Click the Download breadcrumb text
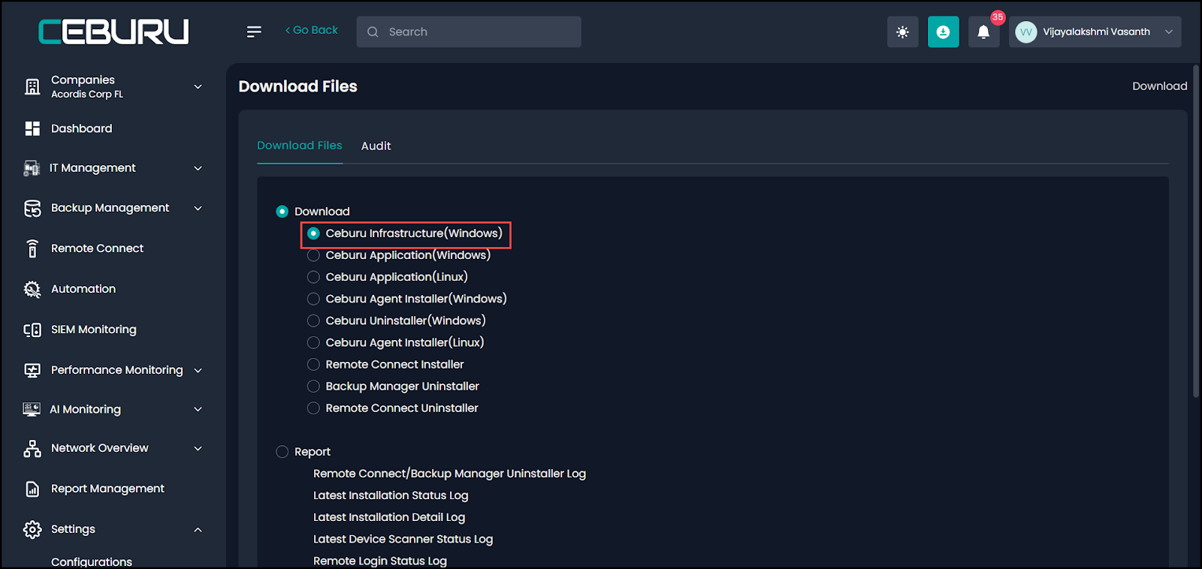 1160,86
